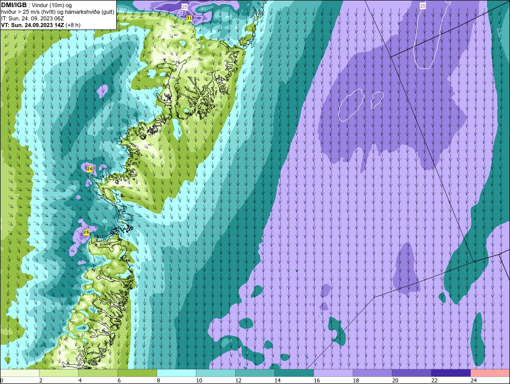Click the 2–4 m/s legend color block
The width and height of the screenshot is (510, 384).
pyautogui.click(x=59, y=373)
